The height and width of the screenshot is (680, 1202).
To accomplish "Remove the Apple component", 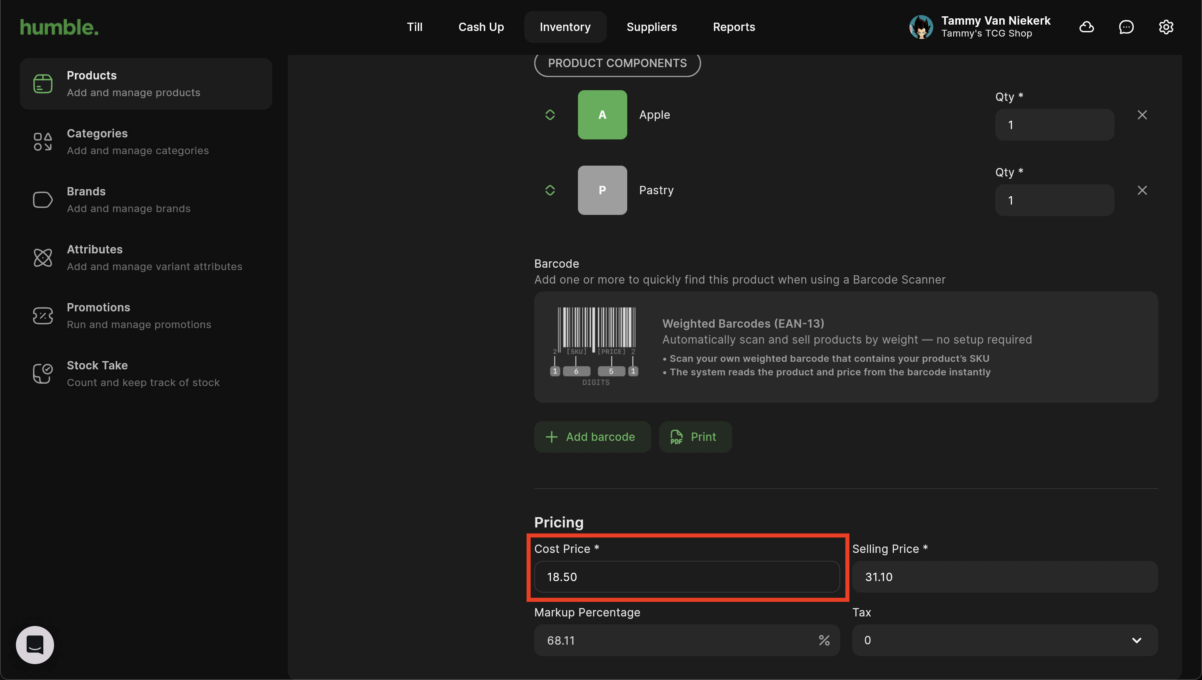I will click(1142, 115).
